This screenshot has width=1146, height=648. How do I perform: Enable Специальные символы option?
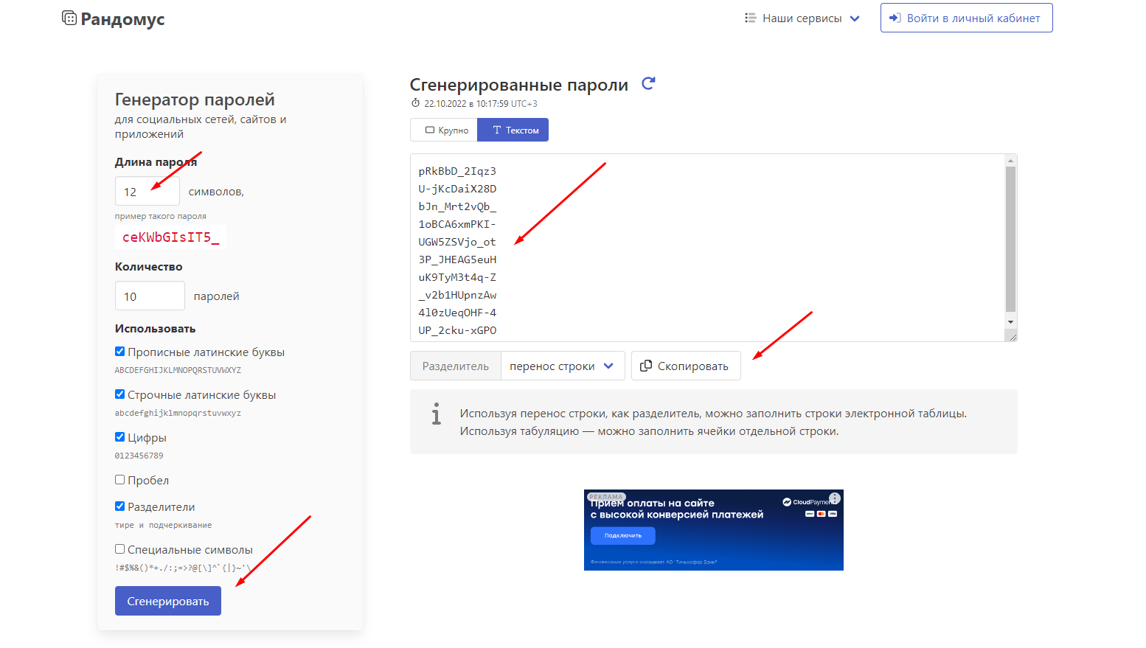[119, 548]
